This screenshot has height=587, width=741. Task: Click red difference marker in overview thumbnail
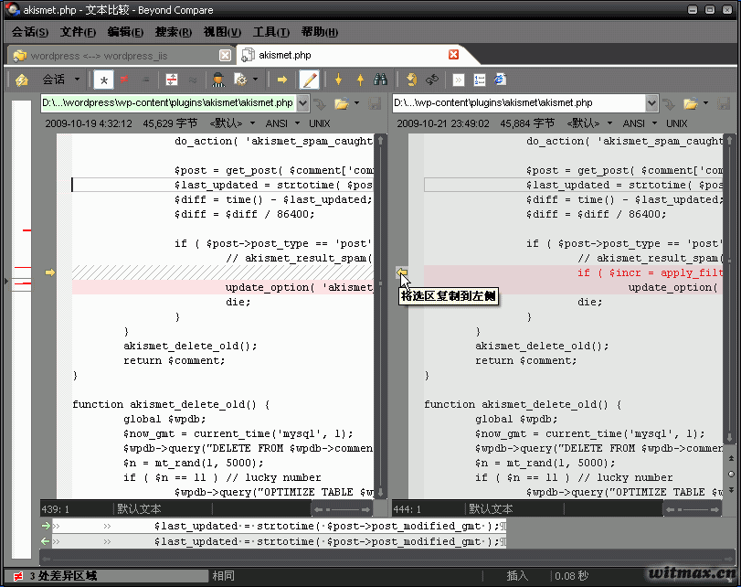pyautogui.click(x=26, y=230)
